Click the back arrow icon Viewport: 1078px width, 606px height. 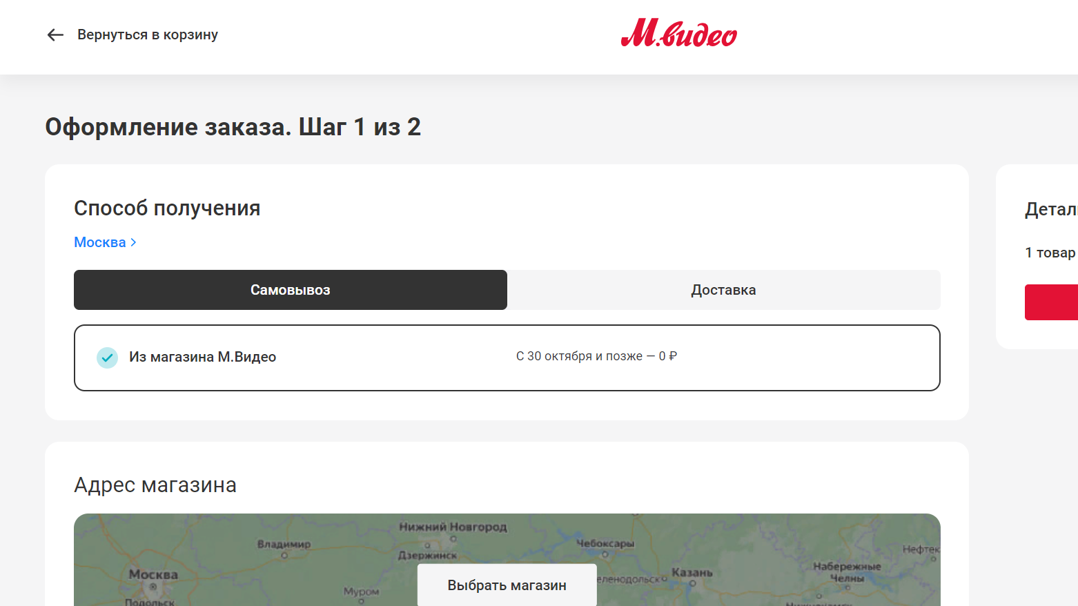55,35
